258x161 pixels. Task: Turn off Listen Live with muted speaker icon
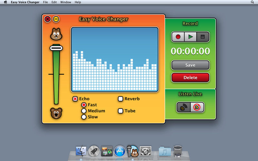click(x=197, y=107)
